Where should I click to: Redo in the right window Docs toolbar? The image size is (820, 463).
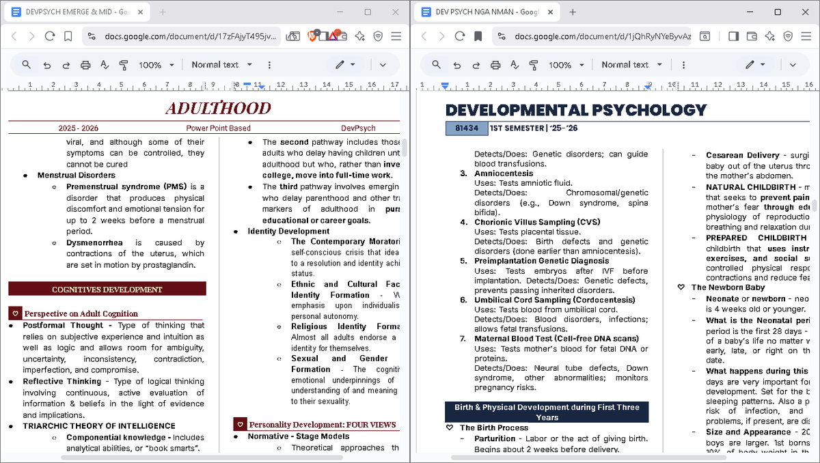click(476, 65)
